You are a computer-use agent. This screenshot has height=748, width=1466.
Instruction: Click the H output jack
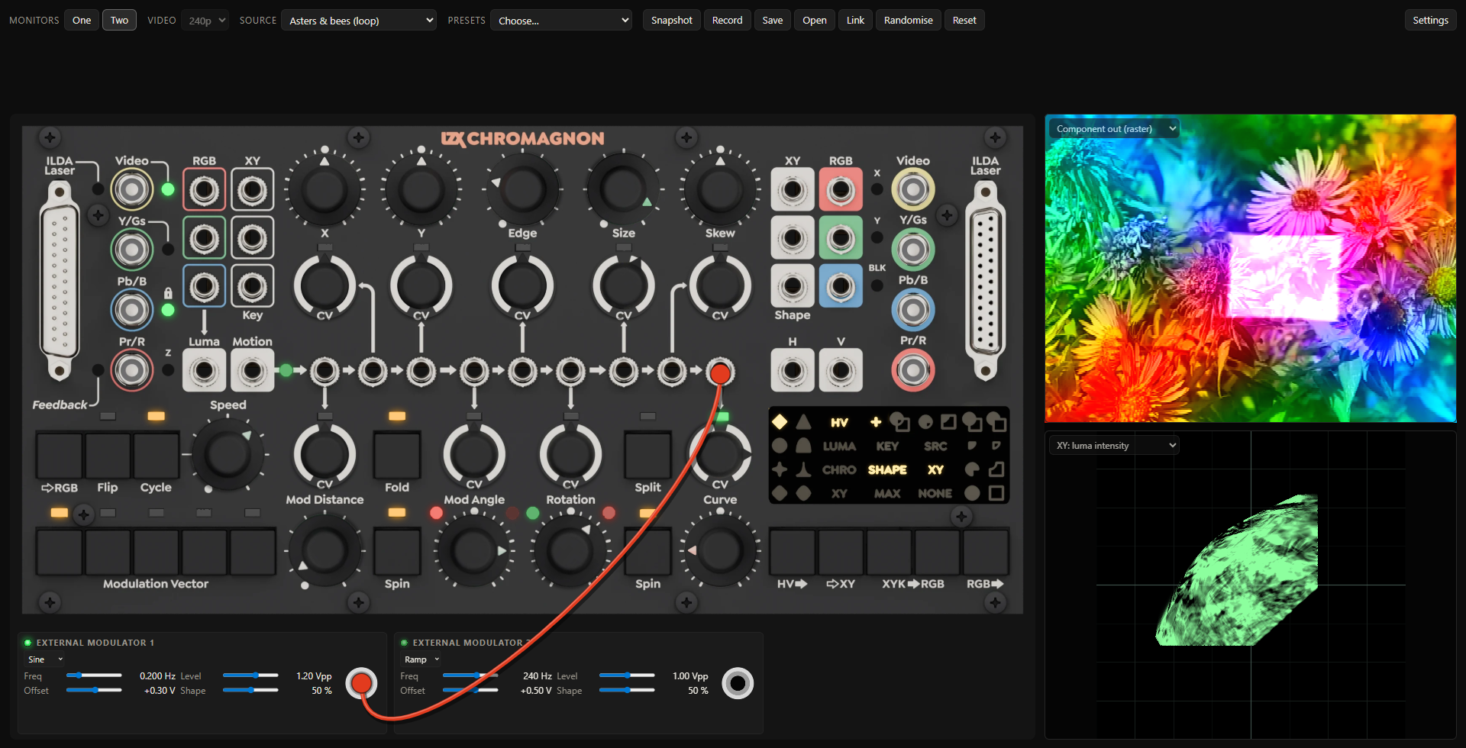tap(793, 370)
